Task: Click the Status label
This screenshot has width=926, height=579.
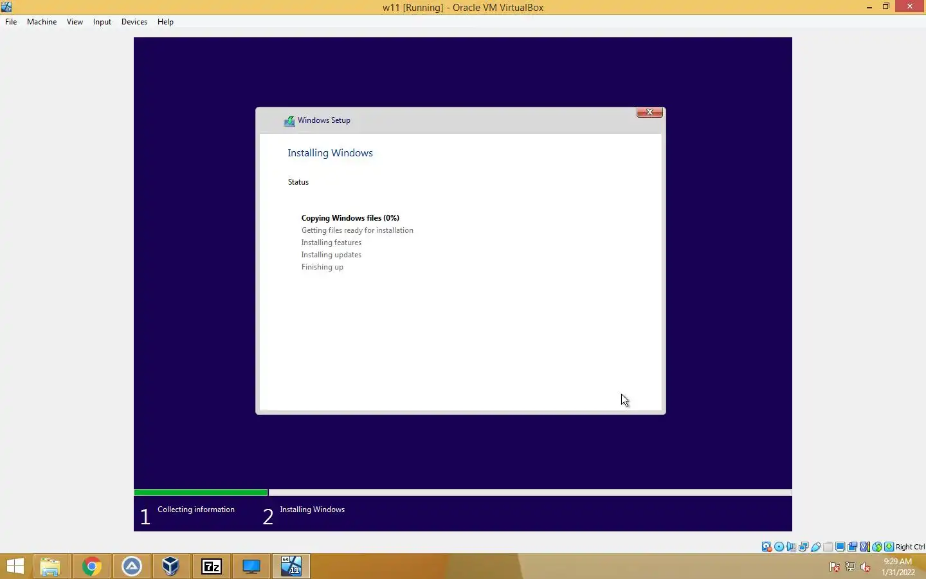Action: (298, 182)
